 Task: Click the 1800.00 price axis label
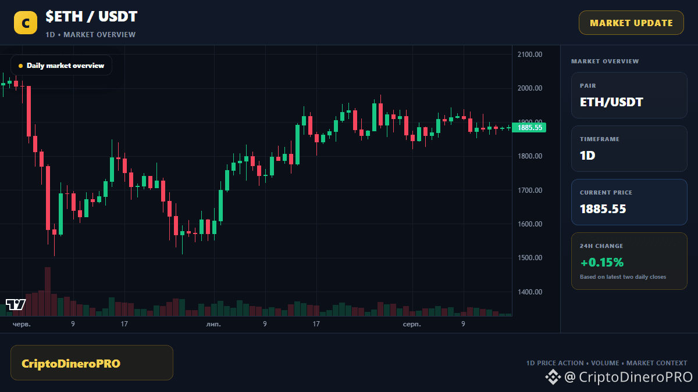[529, 156]
